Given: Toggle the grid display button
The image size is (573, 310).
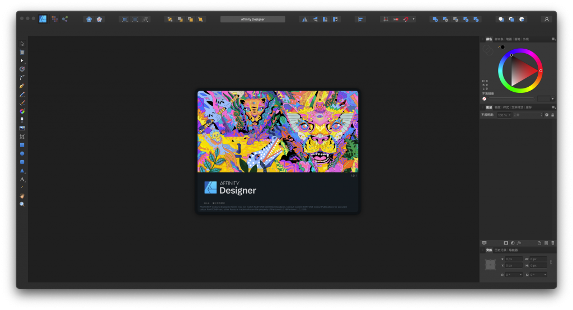Looking at the screenshot, I should [386, 20].
